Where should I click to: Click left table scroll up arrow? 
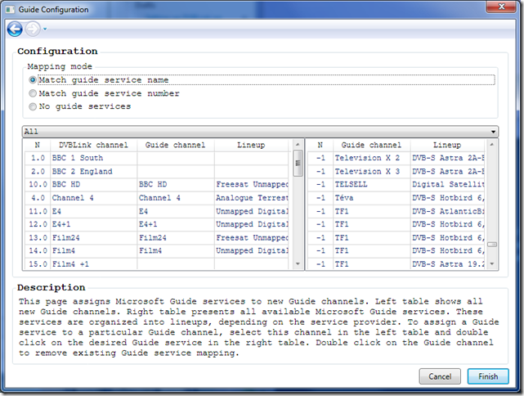(x=298, y=145)
